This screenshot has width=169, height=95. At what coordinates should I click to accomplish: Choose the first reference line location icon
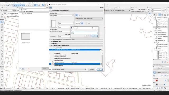(x=77, y=23)
